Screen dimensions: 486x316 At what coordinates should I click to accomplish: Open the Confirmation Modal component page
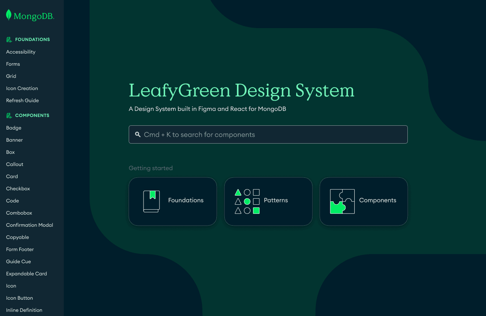point(29,225)
